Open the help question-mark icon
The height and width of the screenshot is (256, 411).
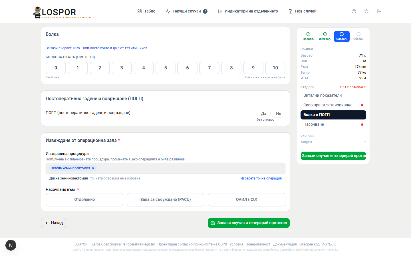click(354, 11)
